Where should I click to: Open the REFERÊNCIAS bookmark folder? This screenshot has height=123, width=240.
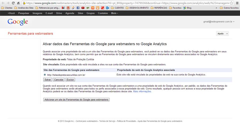pyautogui.click(x=159, y=8)
